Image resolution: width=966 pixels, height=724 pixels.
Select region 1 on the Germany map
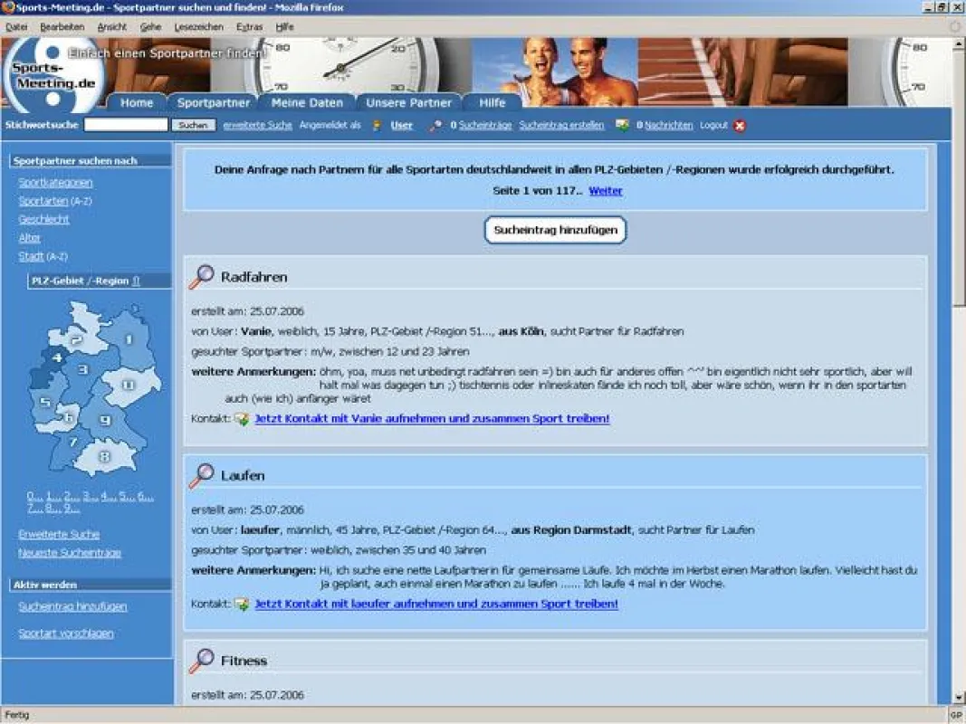coord(129,339)
